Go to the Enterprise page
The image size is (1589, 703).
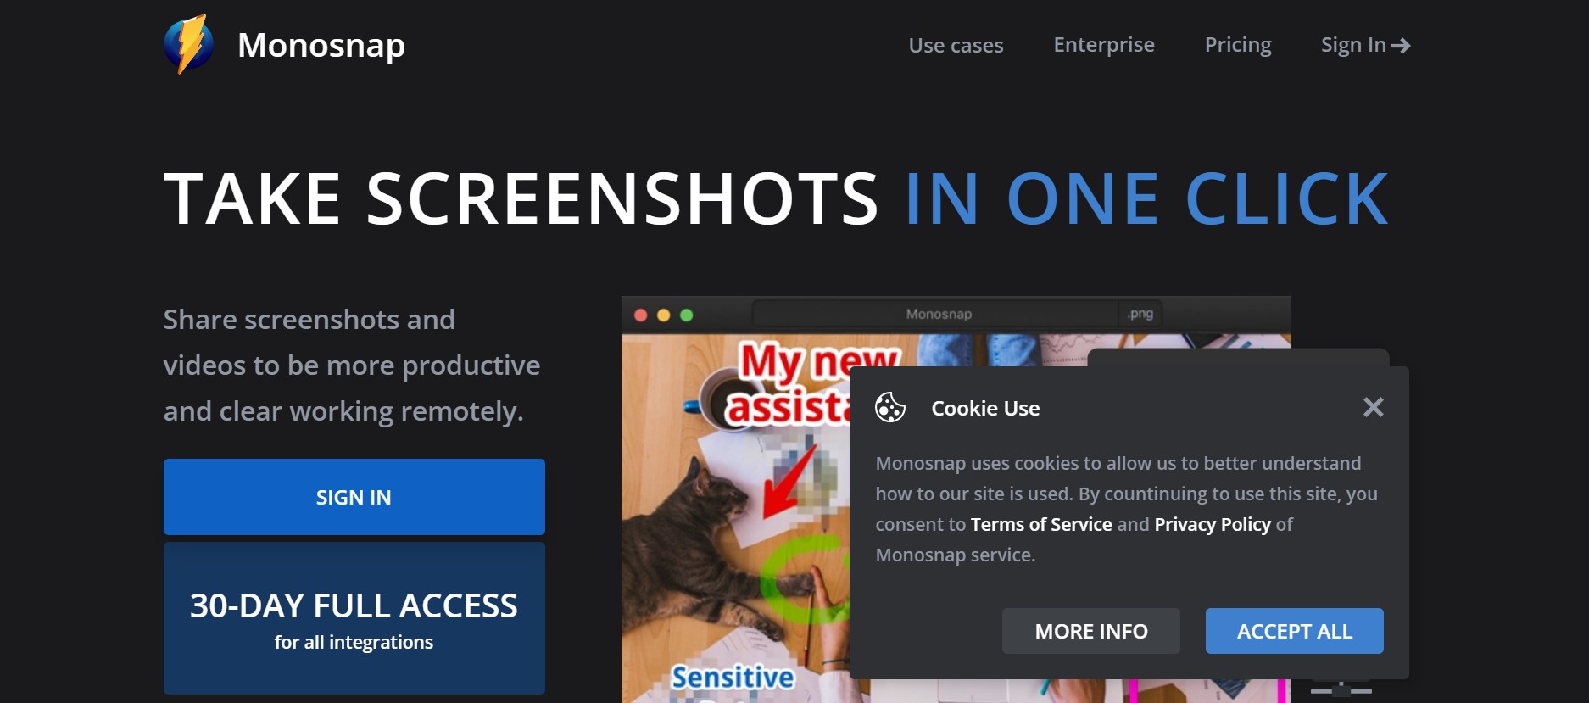(1104, 45)
